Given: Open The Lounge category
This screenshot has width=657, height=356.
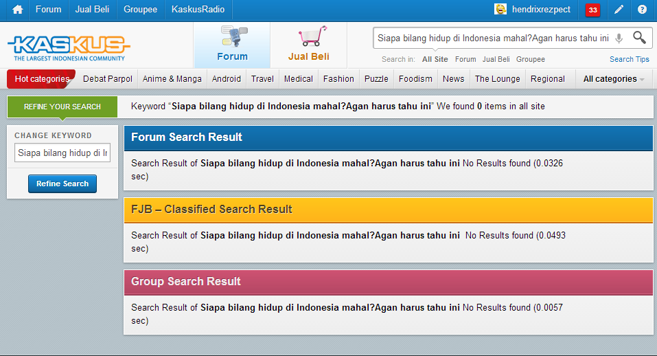Looking at the screenshot, I should [497, 79].
